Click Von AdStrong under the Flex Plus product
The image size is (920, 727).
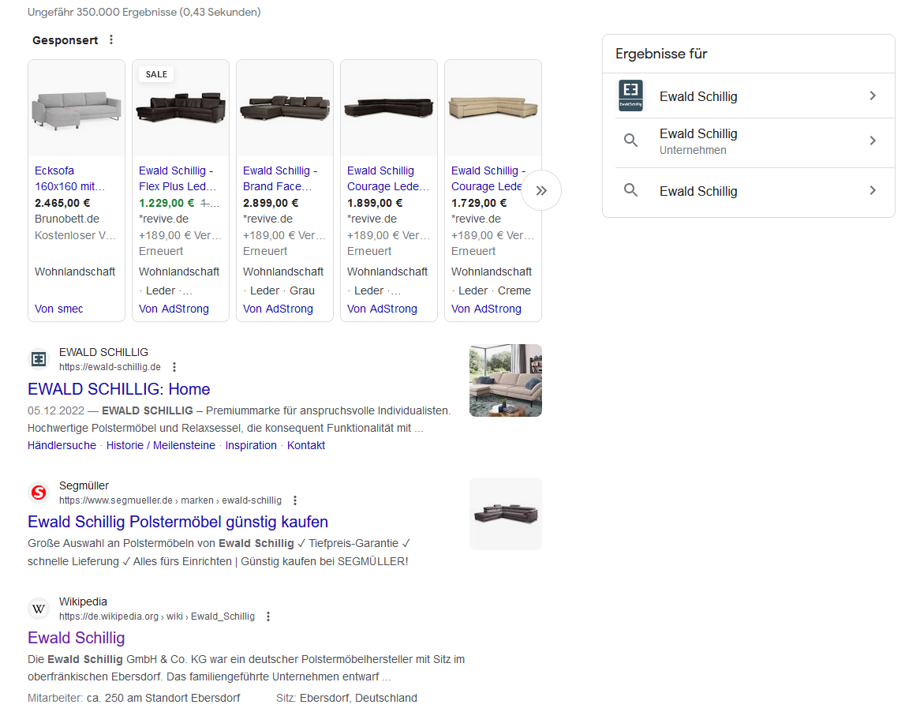[x=174, y=309]
